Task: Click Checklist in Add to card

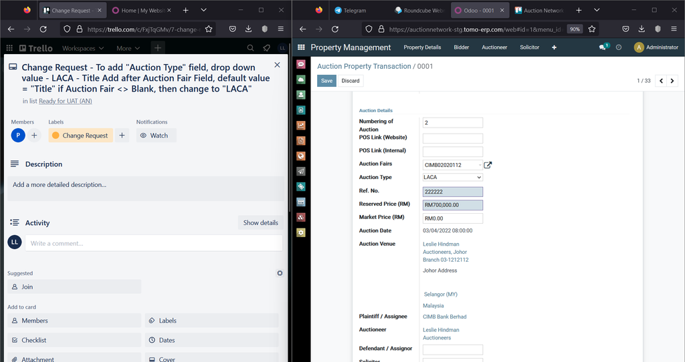Action: click(74, 340)
